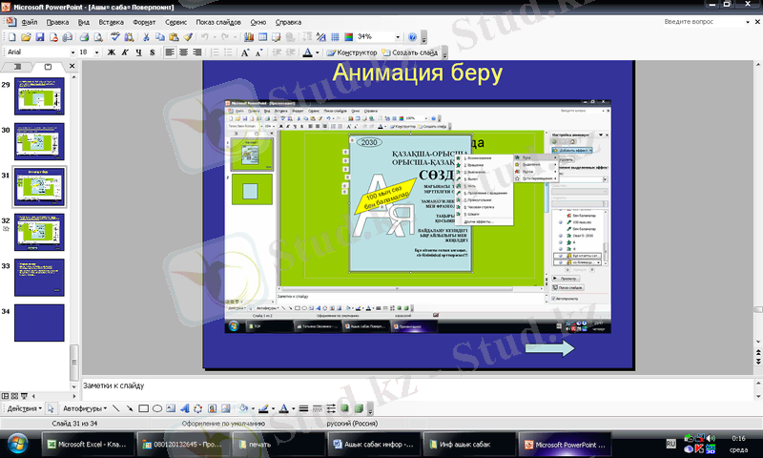Screen dimensions: 763x458
Task: Click the Arrow drawing tool
Action: coord(129,408)
